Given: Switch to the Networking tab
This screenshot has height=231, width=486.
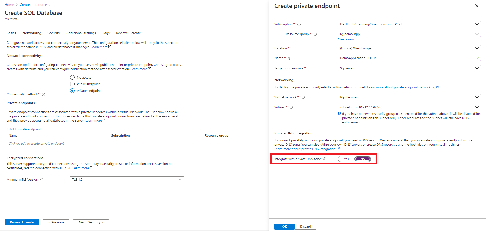Looking at the screenshot, I should point(32,33).
